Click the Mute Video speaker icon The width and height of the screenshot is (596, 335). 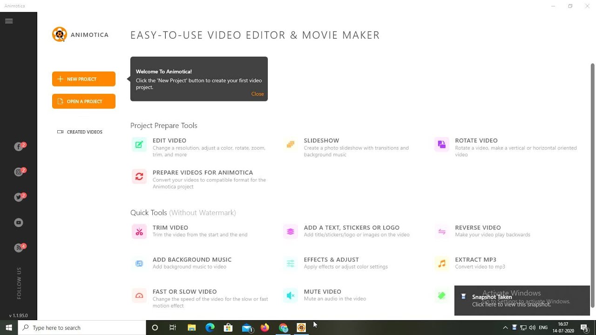point(290,295)
